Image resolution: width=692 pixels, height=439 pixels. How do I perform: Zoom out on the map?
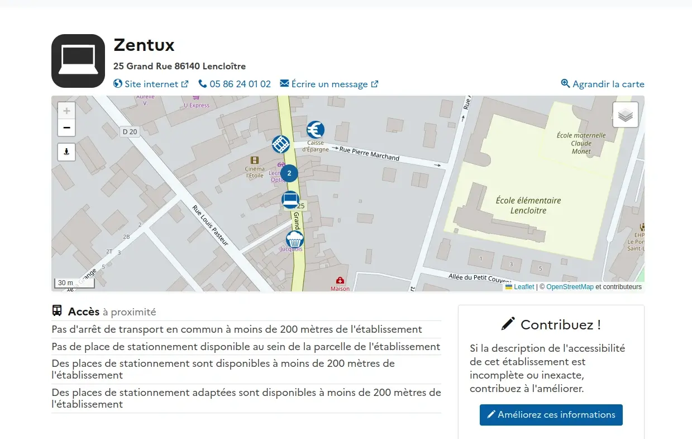point(66,128)
